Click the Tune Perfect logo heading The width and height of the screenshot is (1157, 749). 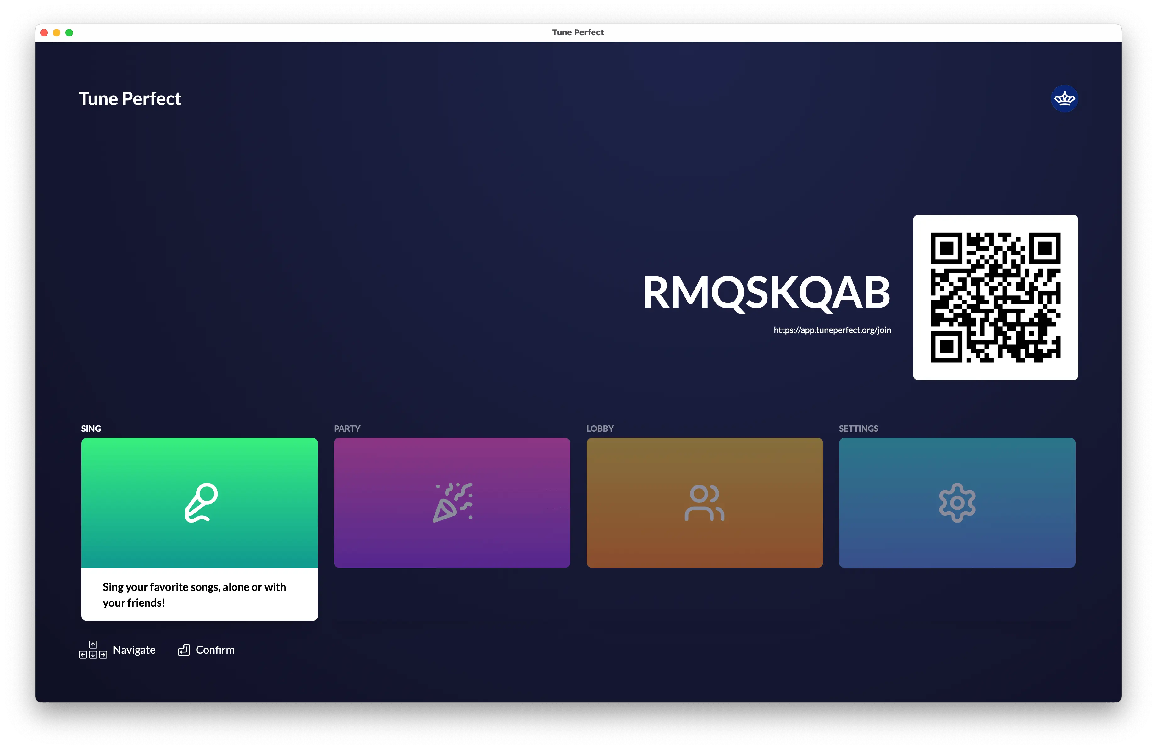point(130,99)
